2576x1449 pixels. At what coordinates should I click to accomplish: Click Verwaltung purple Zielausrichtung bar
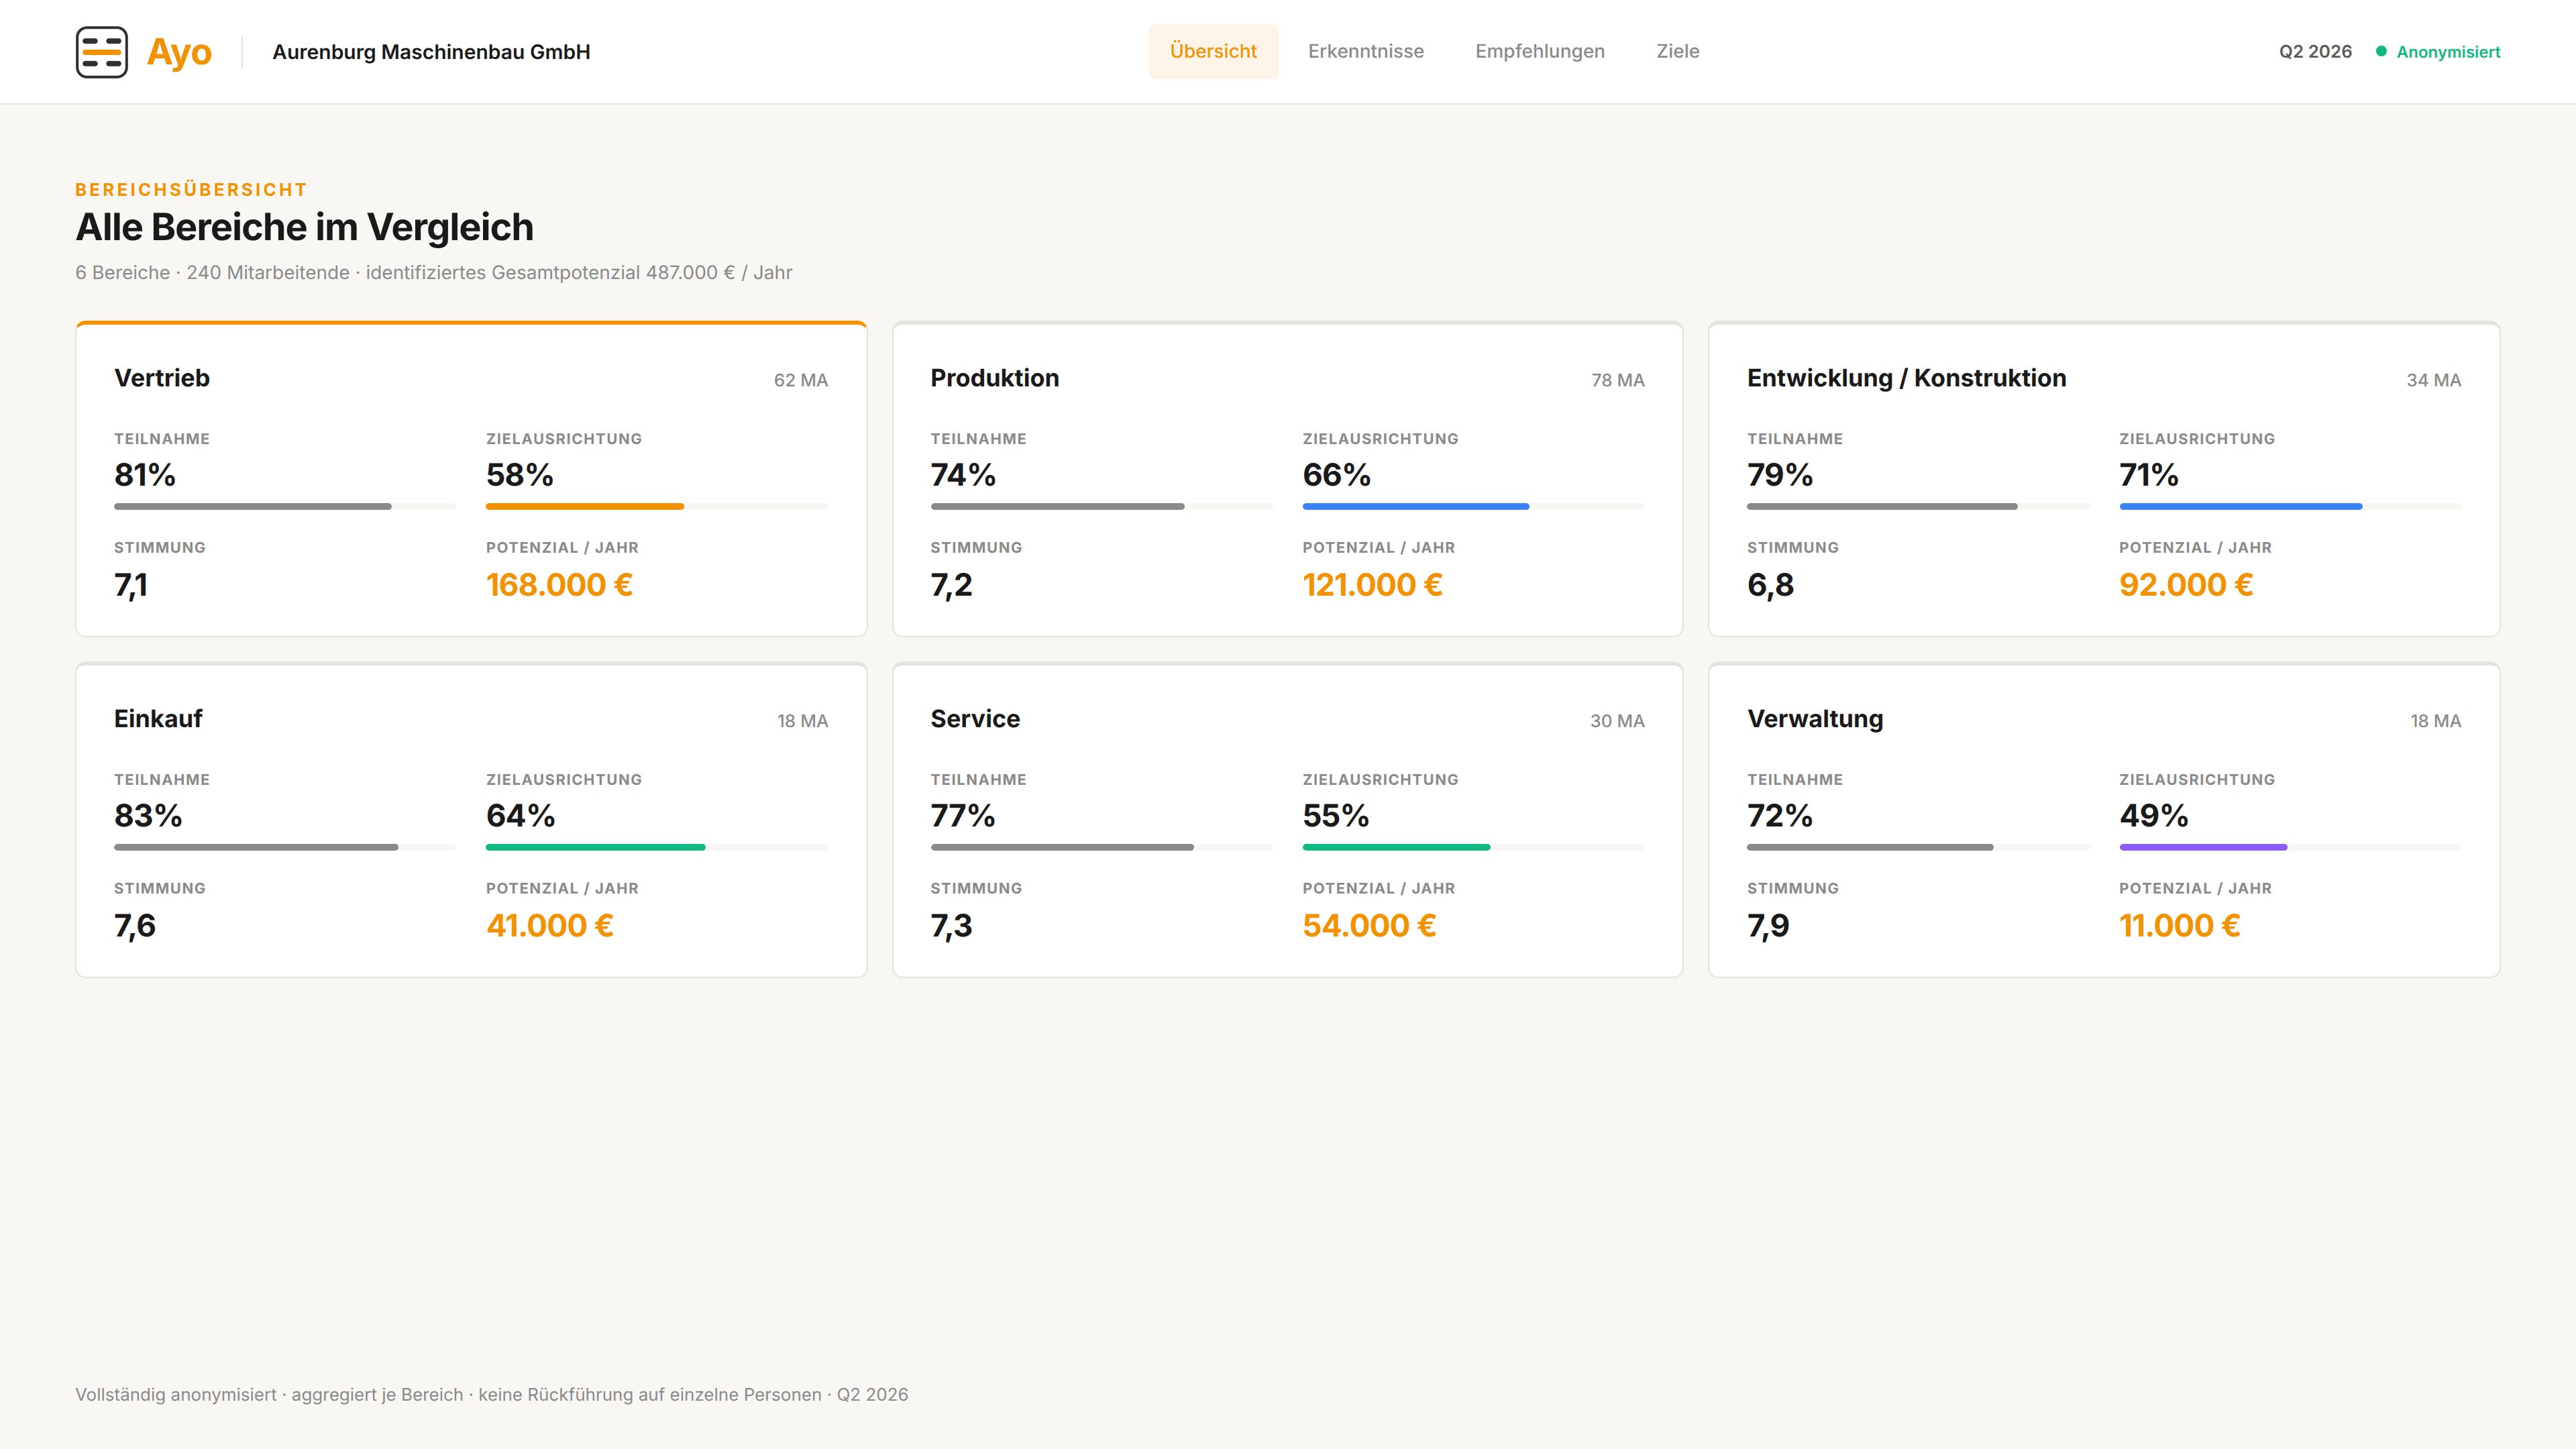(x=2290, y=848)
